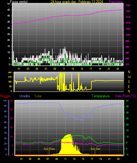This screenshot has height=163, width=137.
Task: Select the 24 hour graph day title
Action: tap(77, 2)
